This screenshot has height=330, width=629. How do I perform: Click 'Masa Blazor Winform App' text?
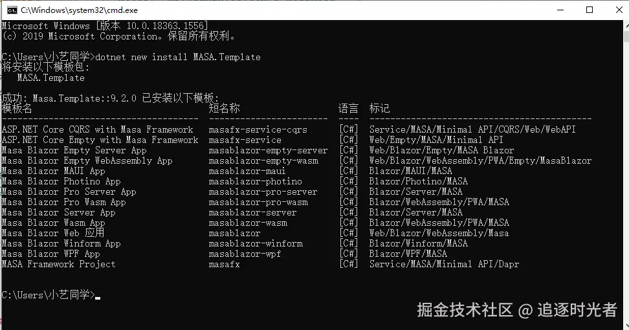coord(61,244)
